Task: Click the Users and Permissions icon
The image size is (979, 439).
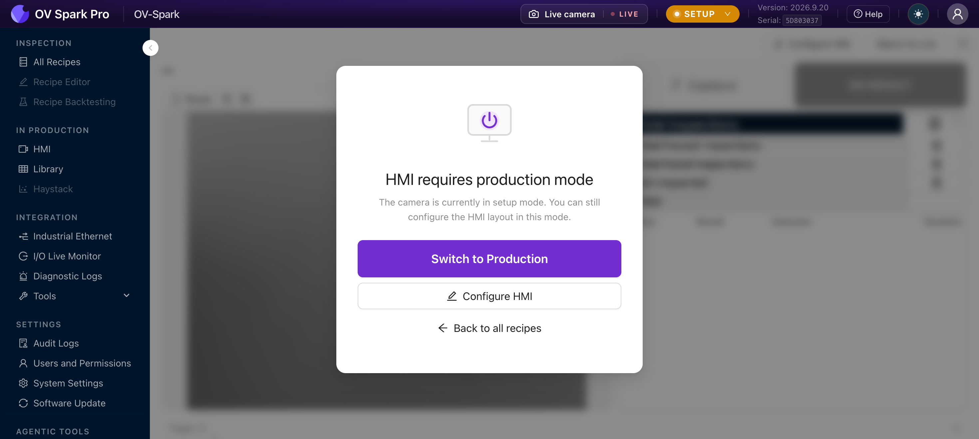Action: (x=23, y=364)
